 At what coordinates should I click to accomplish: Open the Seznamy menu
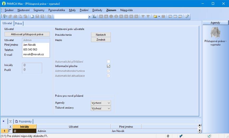(x=39, y=10)
